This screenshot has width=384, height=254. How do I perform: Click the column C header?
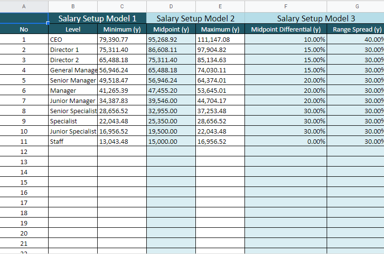(122, 6)
